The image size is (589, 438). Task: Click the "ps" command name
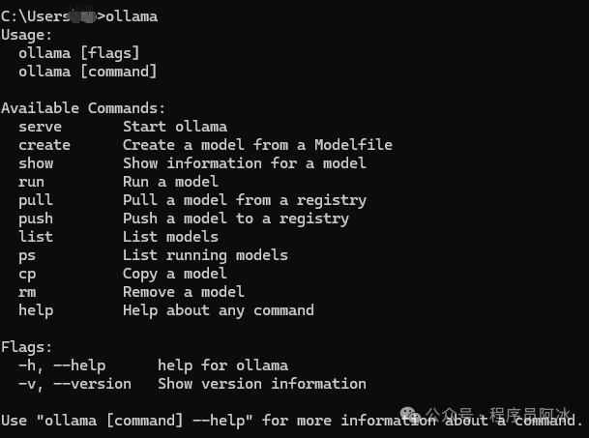point(27,254)
